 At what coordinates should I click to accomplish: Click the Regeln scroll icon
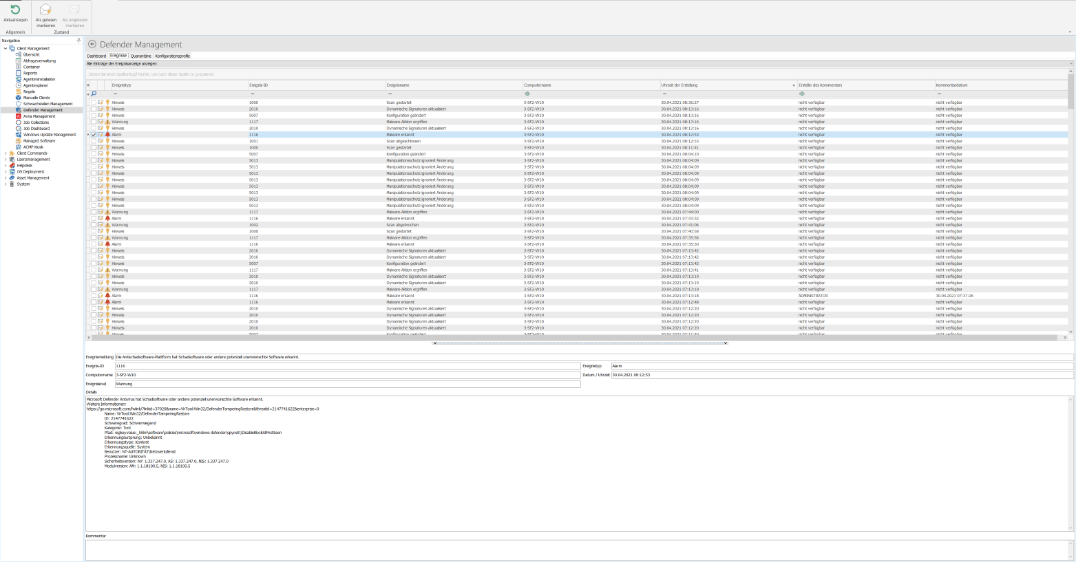click(x=19, y=91)
